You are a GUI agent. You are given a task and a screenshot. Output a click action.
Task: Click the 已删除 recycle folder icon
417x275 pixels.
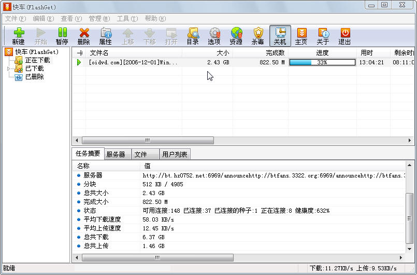[18, 77]
